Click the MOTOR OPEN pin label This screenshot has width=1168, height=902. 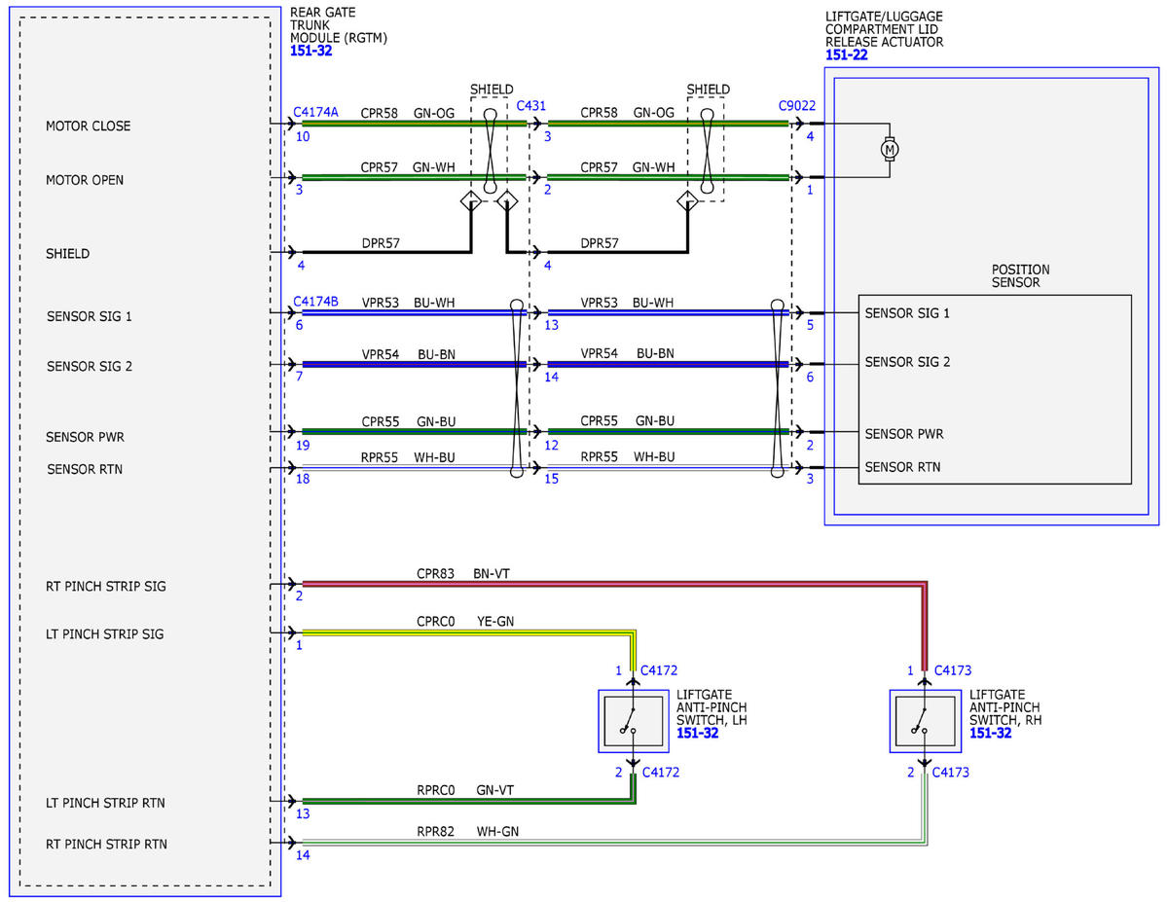[85, 180]
